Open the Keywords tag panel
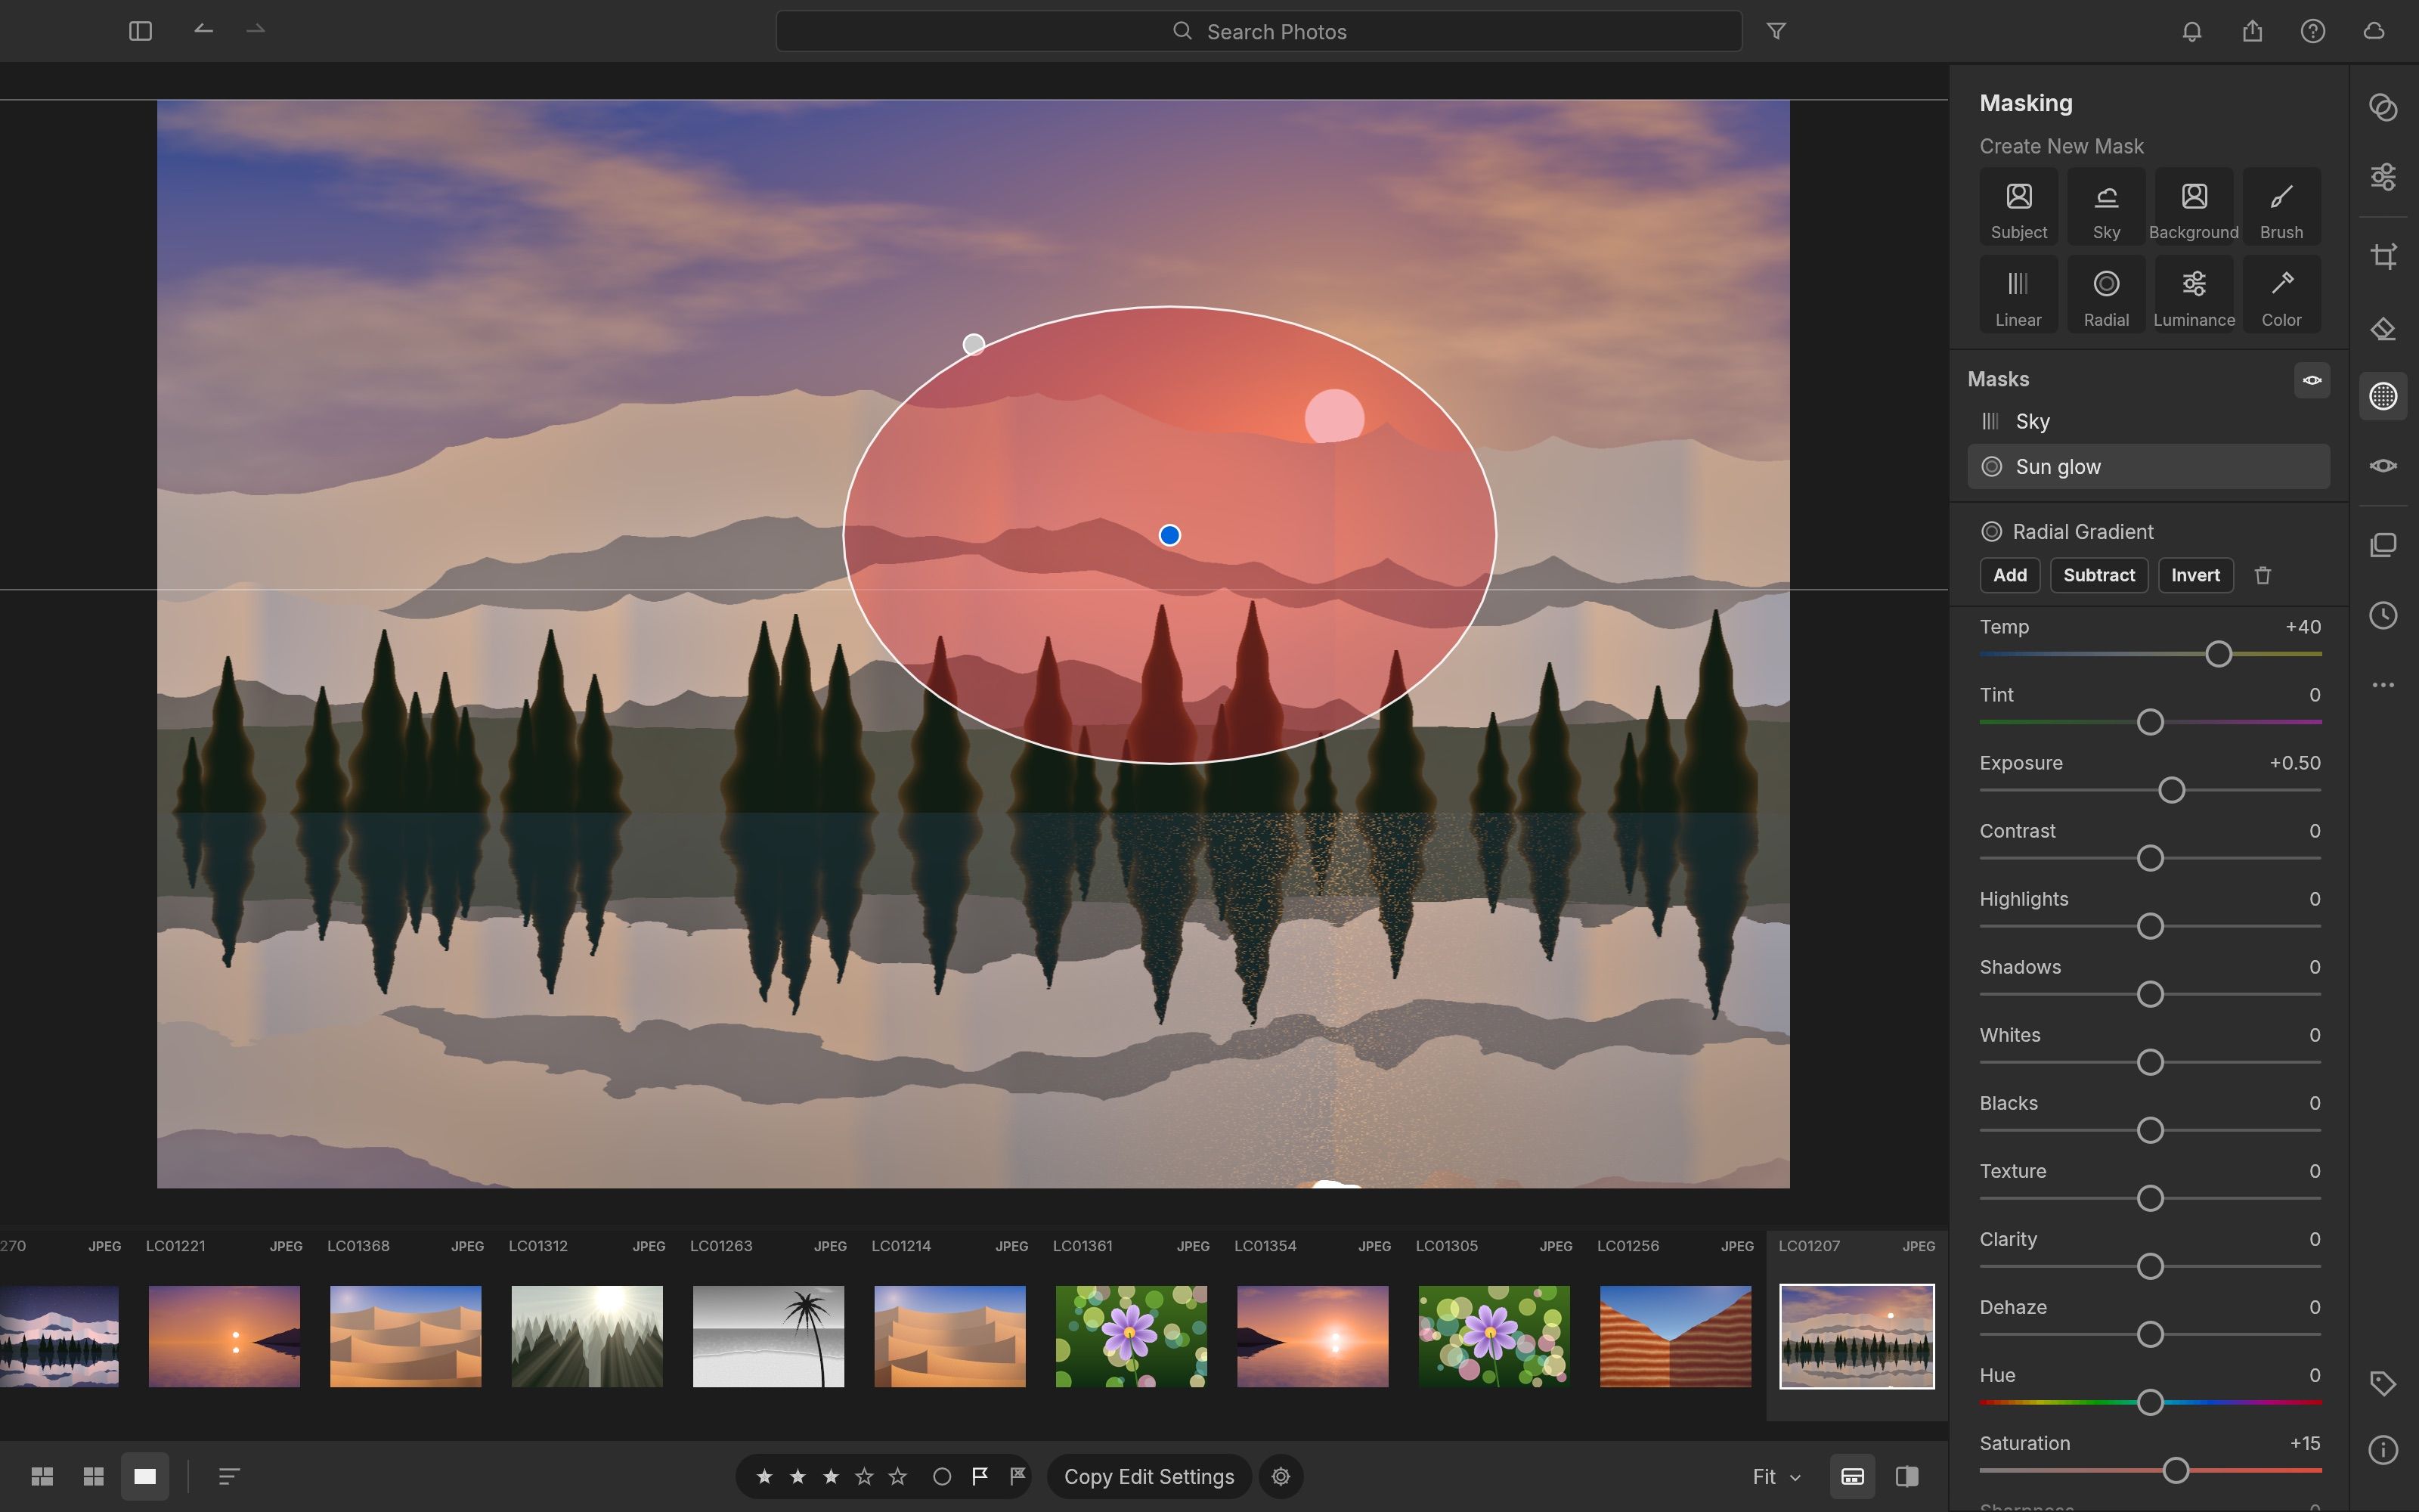 pyautogui.click(x=2384, y=1384)
